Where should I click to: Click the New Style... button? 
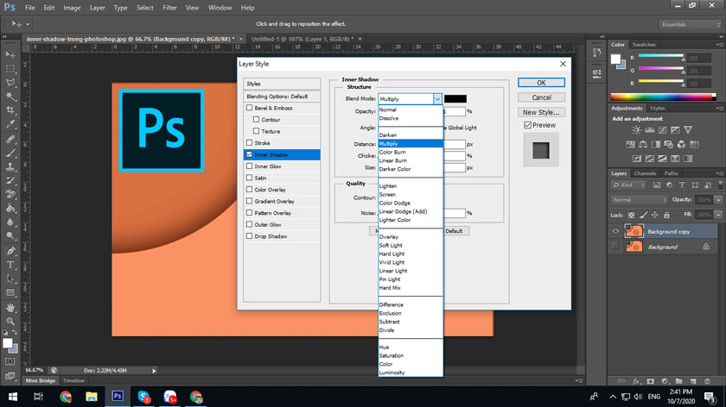[x=541, y=112]
